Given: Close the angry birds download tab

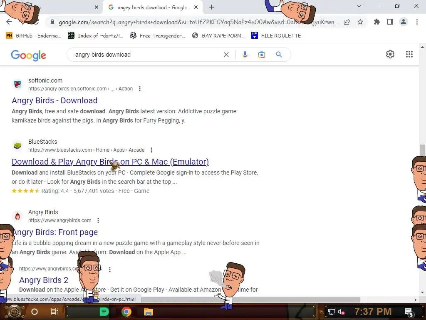Looking at the screenshot, I should [x=196, y=7].
